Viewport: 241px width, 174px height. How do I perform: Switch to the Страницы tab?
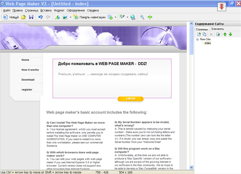tap(202, 29)
